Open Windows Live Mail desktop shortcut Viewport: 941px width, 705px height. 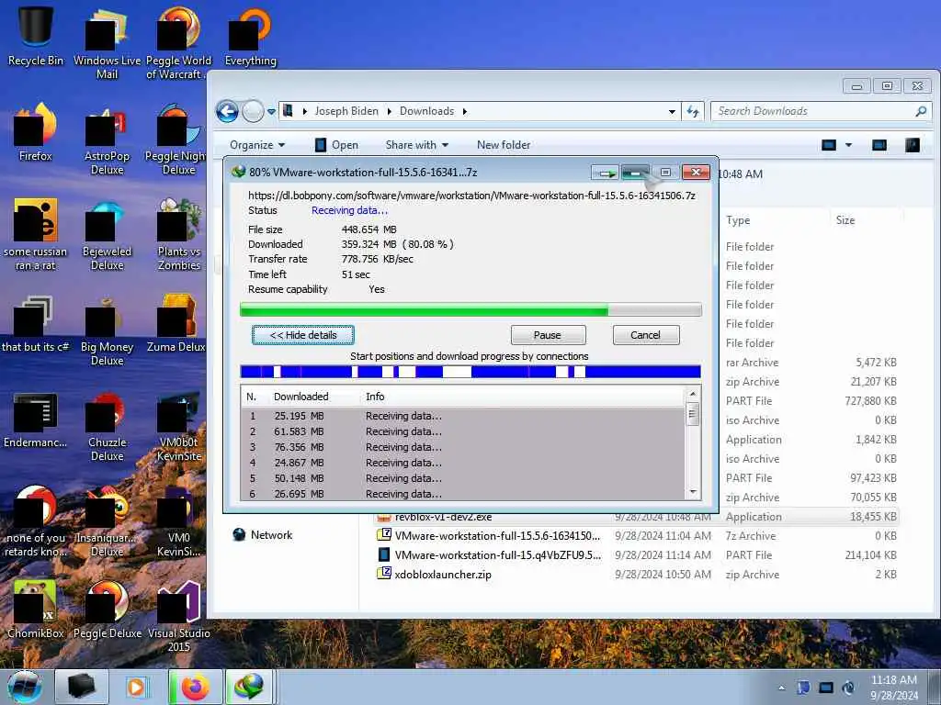(107, 42)
